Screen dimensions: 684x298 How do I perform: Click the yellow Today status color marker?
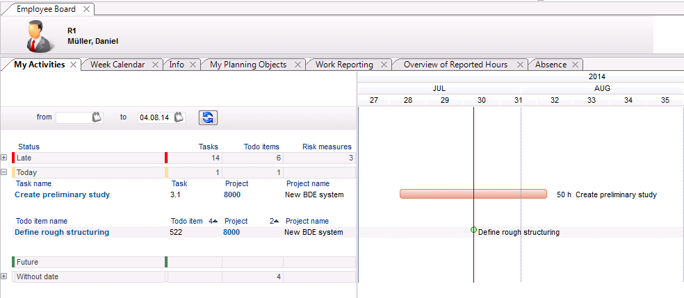[13, 172]
